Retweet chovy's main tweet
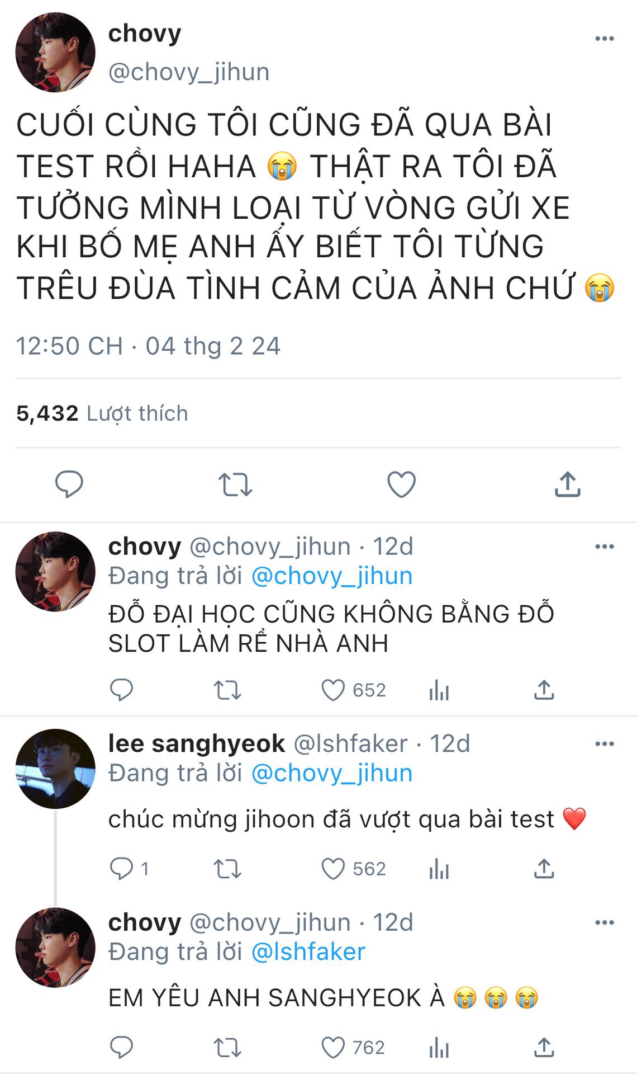 point(235,485)
